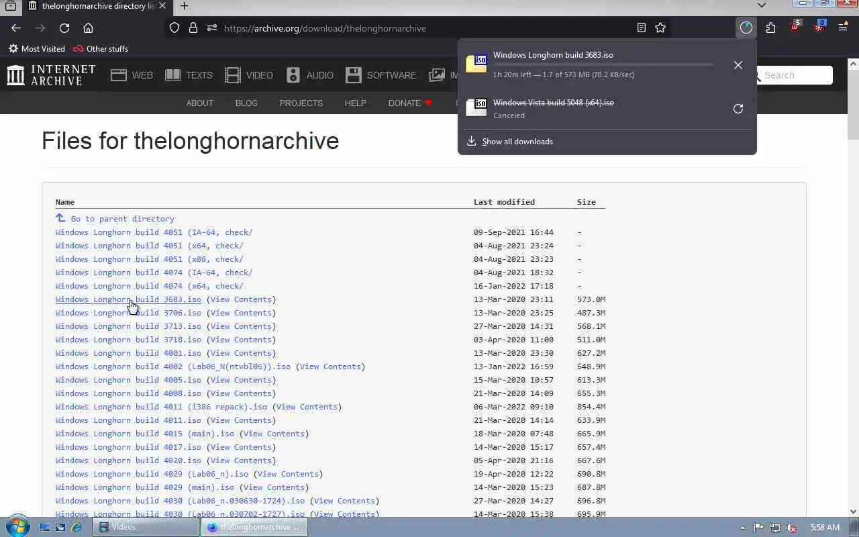Image resolution: width=859 pixels, height=537 pixels.
Task: Open the settings sliders icon in address bar
Action: coord(212,28)
